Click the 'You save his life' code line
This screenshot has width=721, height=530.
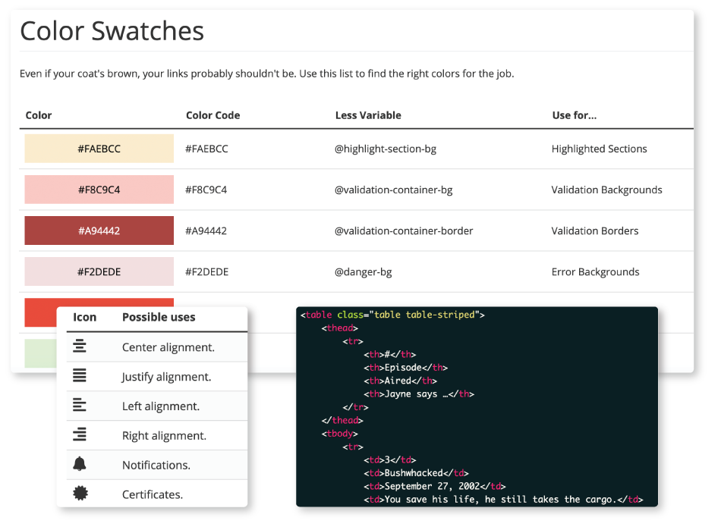(x=503, y=500)
